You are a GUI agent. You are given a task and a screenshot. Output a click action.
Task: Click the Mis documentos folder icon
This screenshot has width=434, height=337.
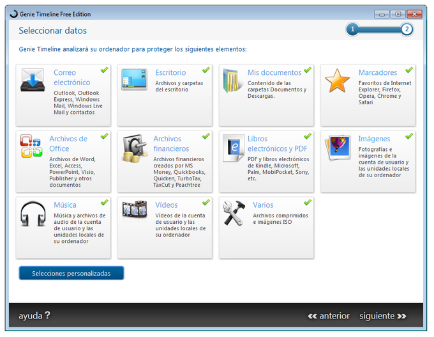click(232, 81)
